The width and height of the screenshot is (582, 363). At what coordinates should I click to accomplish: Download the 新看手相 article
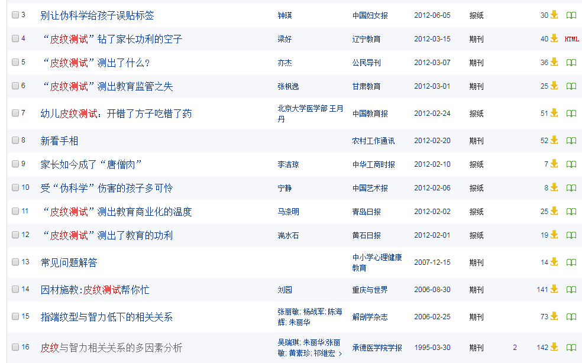[x=554, y=140]
